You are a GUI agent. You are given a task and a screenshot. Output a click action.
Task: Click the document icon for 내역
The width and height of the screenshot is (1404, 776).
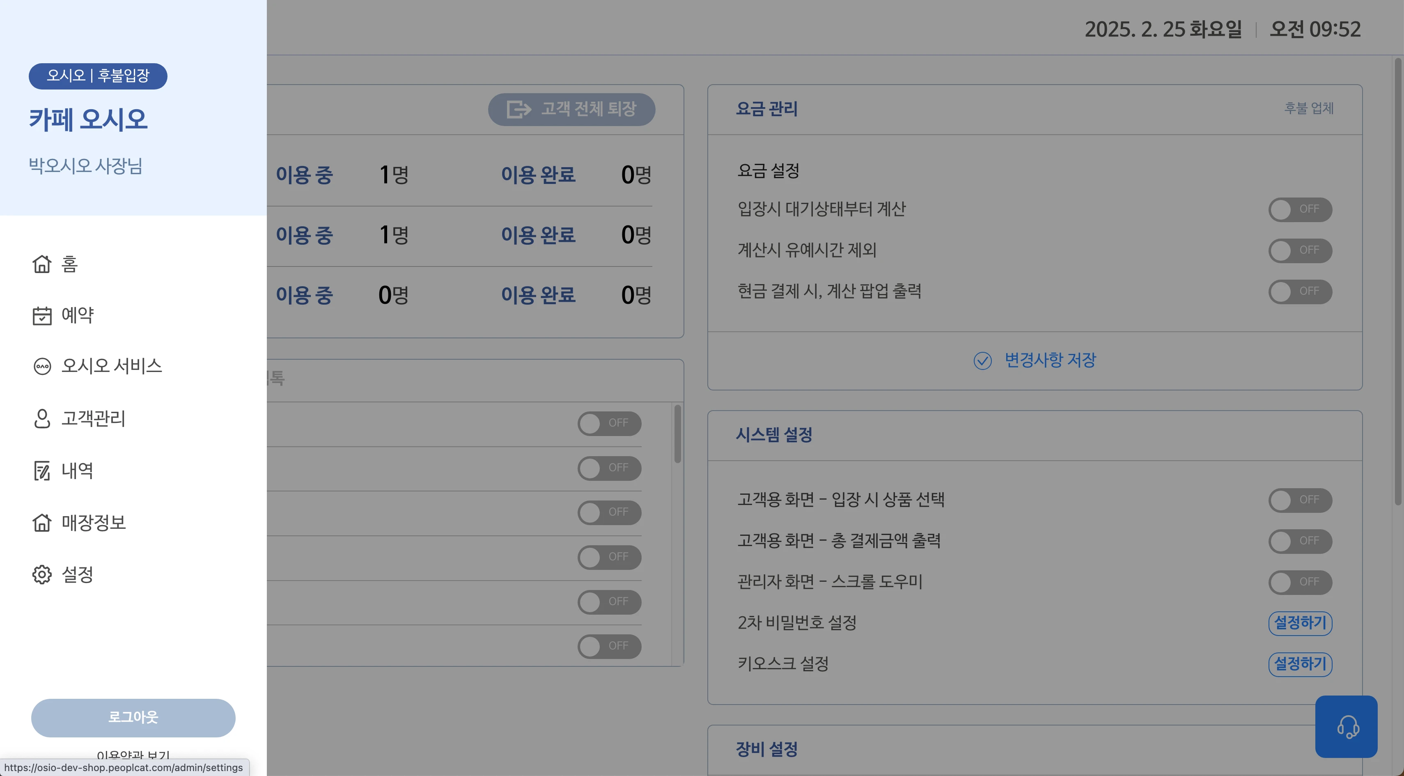(x=42, y=471)
